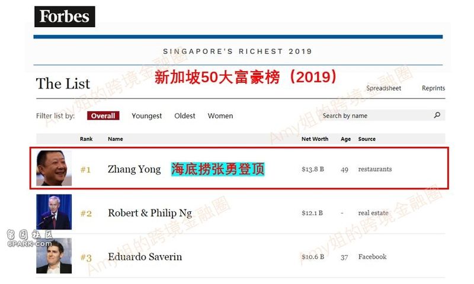Click the 'restaurants' source text
The image size is (474, 284).
click(375, 169)
